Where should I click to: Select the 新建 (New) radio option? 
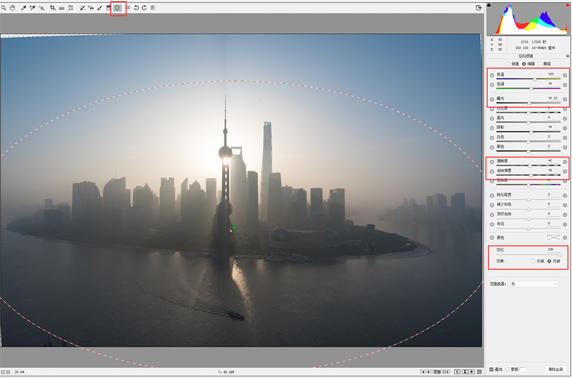(x=508, y=64)
